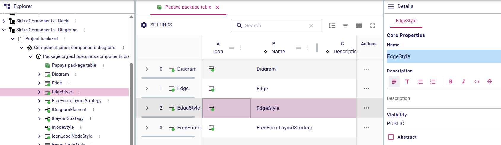Expand table row 0 Diagram
This screenshot has height=145, width=501.
[147, 69]
